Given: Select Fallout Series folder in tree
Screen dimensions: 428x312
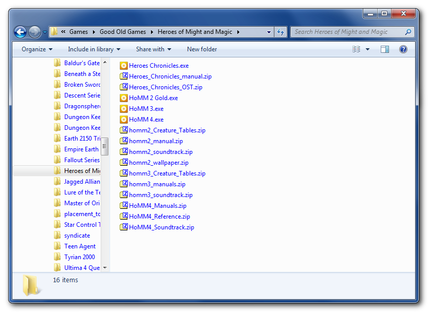Looking at the screenshot, I should [x=81, y=160].
